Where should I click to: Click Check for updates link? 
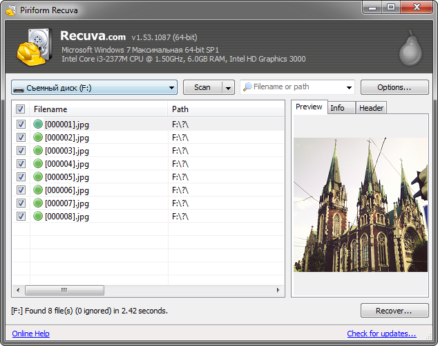[x=381, y=334]
